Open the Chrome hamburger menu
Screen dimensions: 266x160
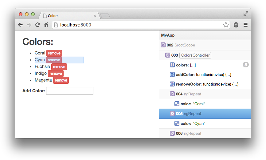pos(245,25)
